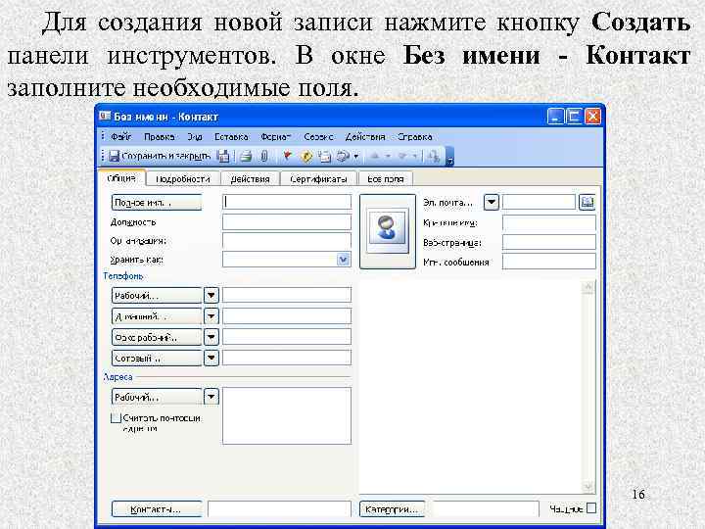Viewport: 705px width, 529px height.
Task: Open the Вставка menu
Action: 231,136
